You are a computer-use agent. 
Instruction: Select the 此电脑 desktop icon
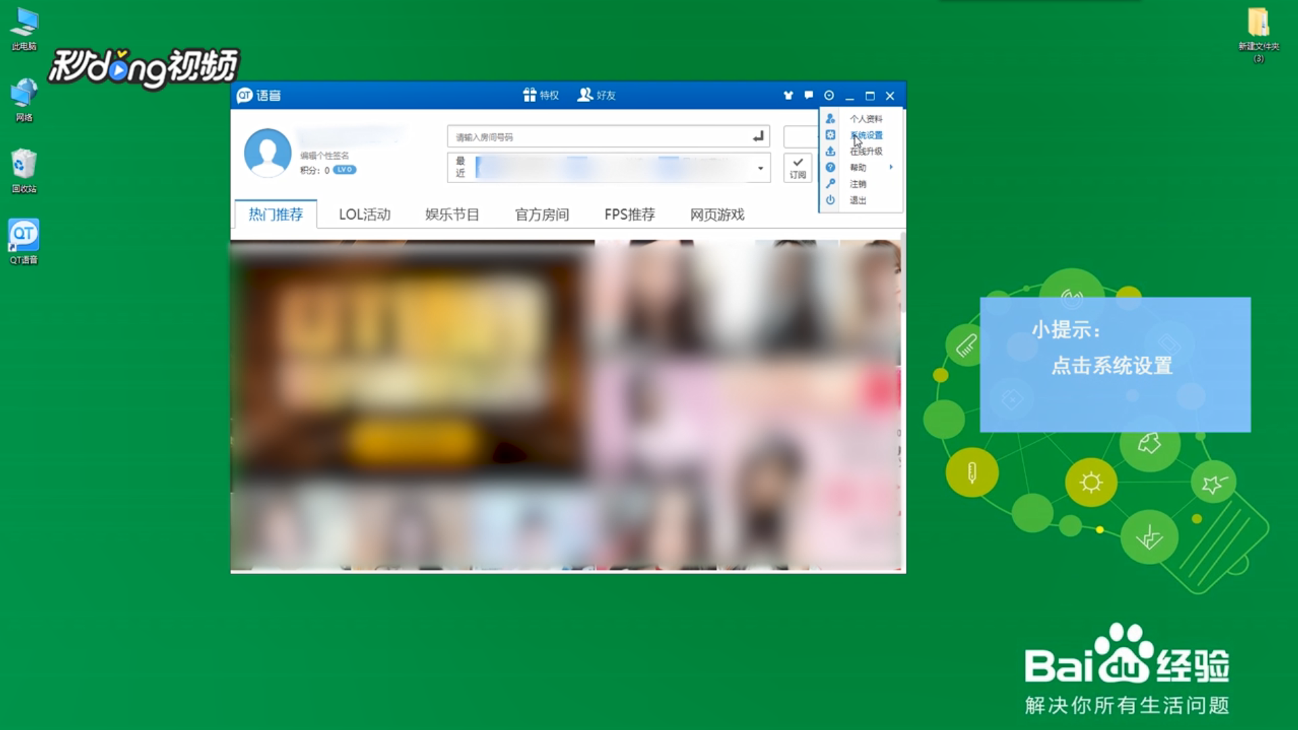click(24, 29)
